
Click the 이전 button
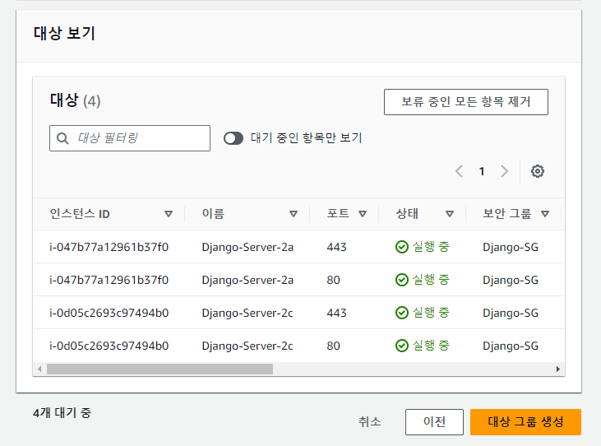tap(434, 422)
